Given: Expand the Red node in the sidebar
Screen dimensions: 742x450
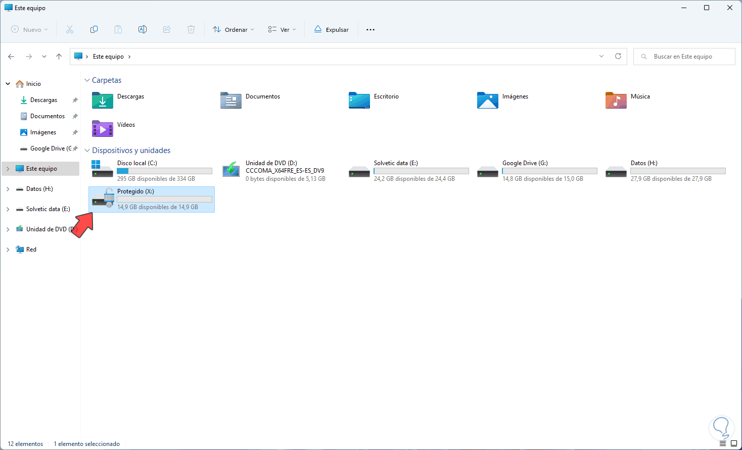Looking at the screenshot, I should tap(8, 249).
